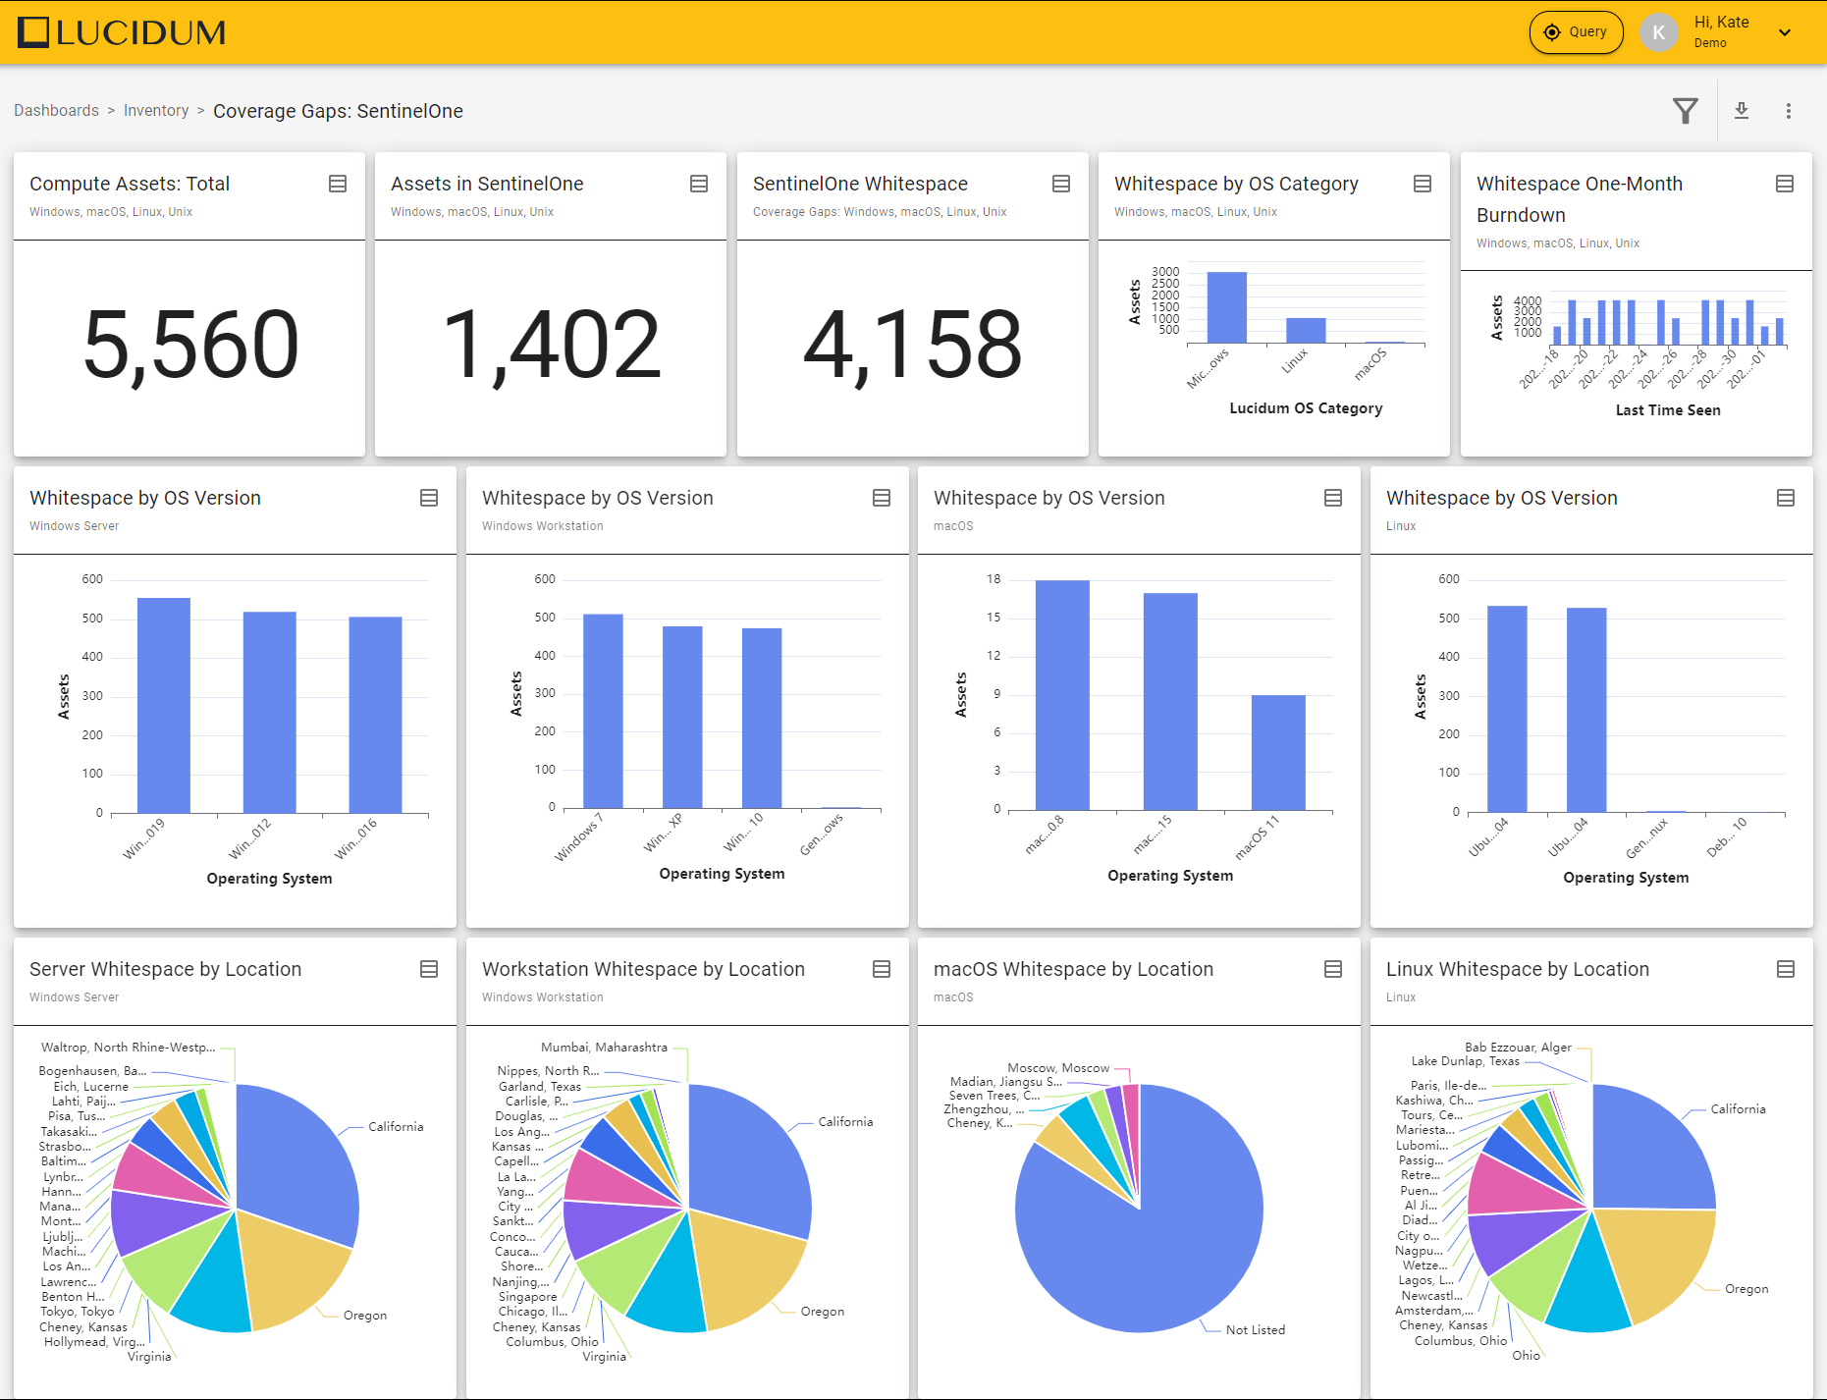Click the Lucidum logo
The width and height of the screenshot is (1827, 1400).
pos(123,32)
